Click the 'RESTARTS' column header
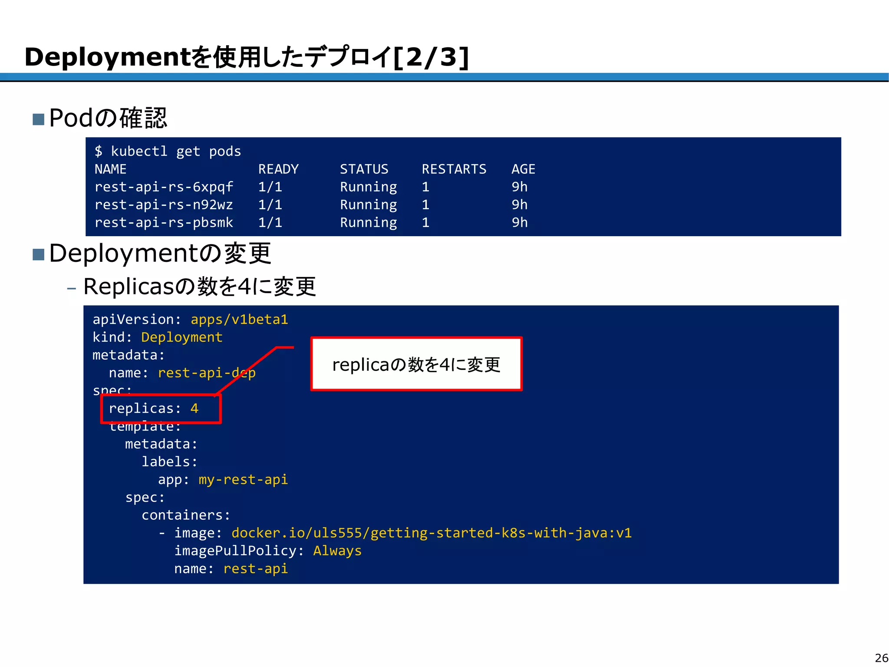The height and width of the screenshot is (667, 889). tap(454, 169)
